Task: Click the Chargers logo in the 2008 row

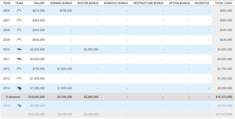Action: [19, 30]
